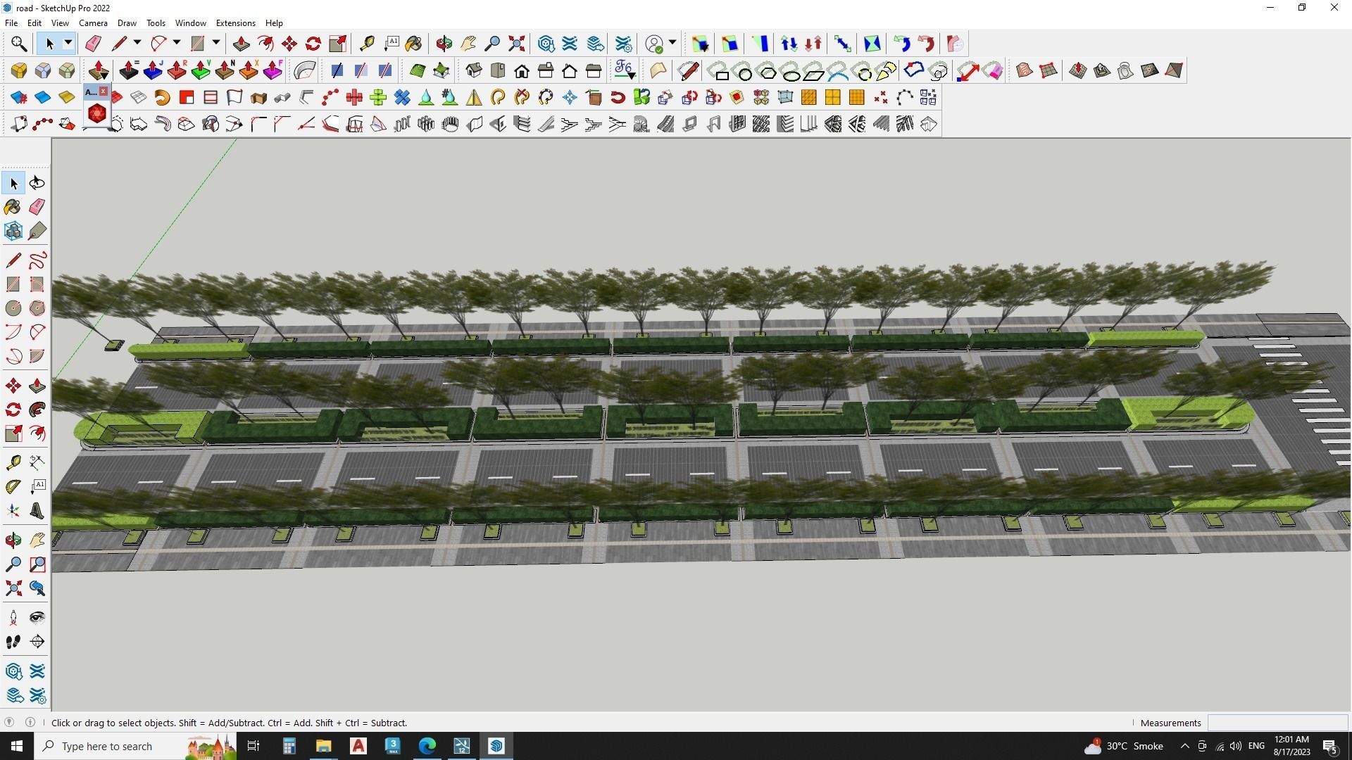Choose the Freehand drawing tool
Screen dimensions: 1352x760
pos(37,260)
